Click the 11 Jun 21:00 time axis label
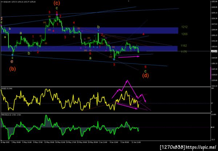Viewport: 218px width, 151px height. (x=137, y=142)
